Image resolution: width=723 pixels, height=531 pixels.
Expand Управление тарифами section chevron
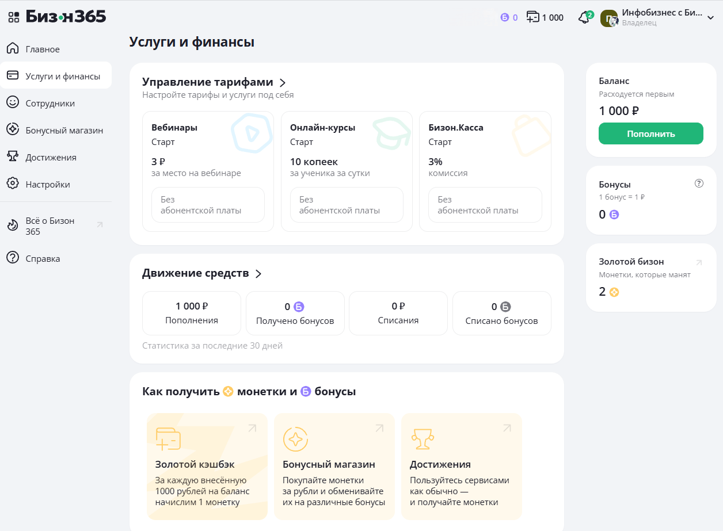[283, 83]
